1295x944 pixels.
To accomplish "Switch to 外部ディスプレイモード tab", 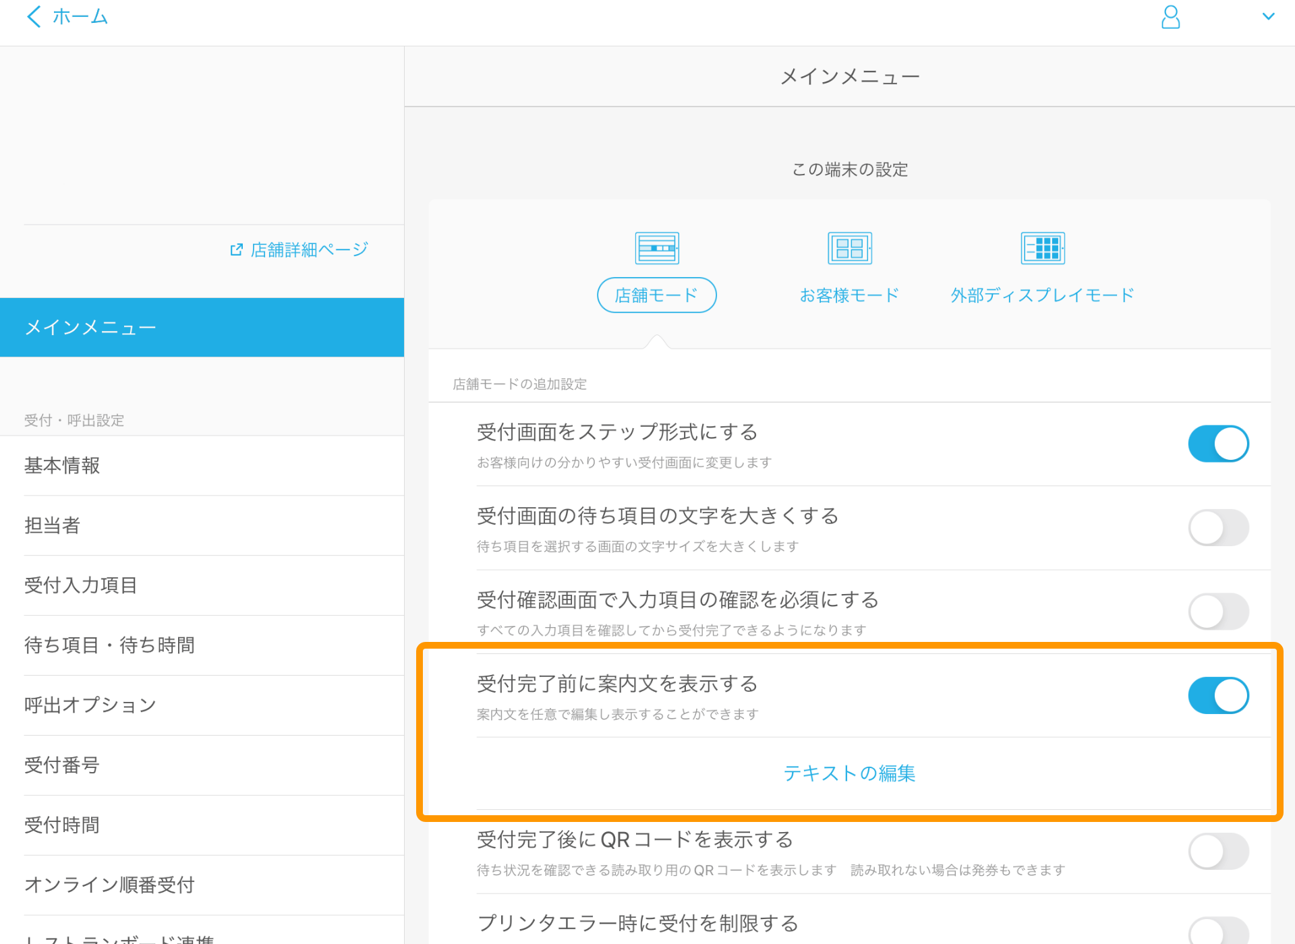I will tap(1042, 295).
